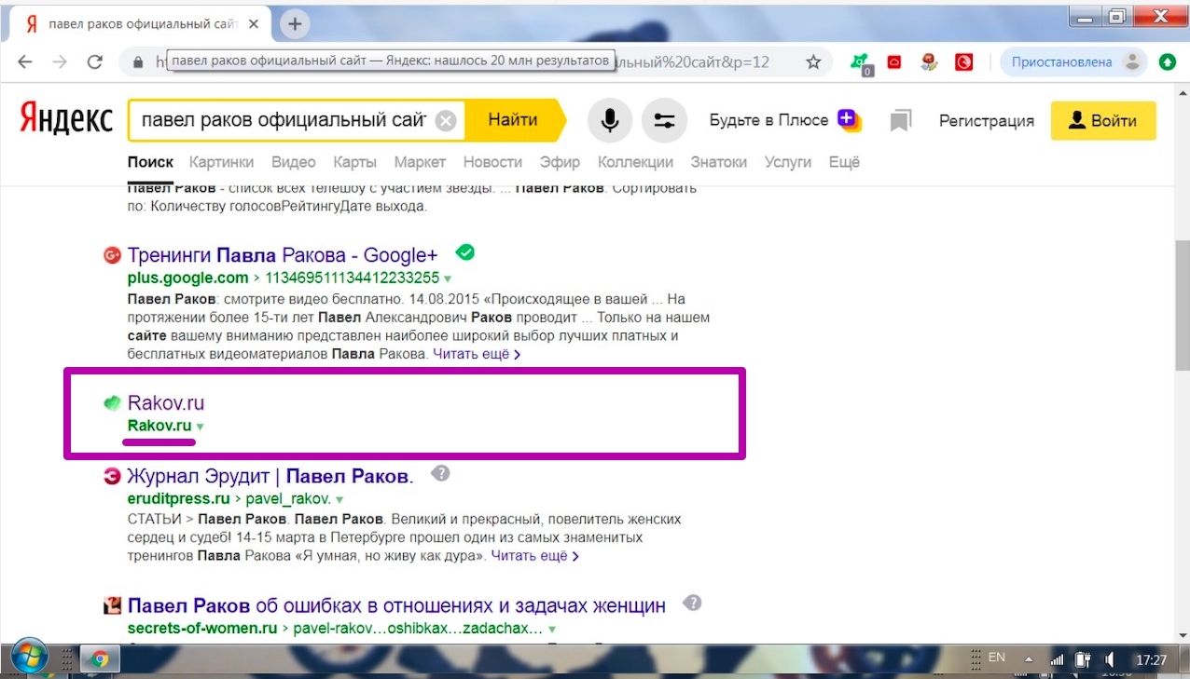Switch to the Картинки tab
This screenshot has height=679, width=1190.
pyautogui.click(x=221, y=162)
